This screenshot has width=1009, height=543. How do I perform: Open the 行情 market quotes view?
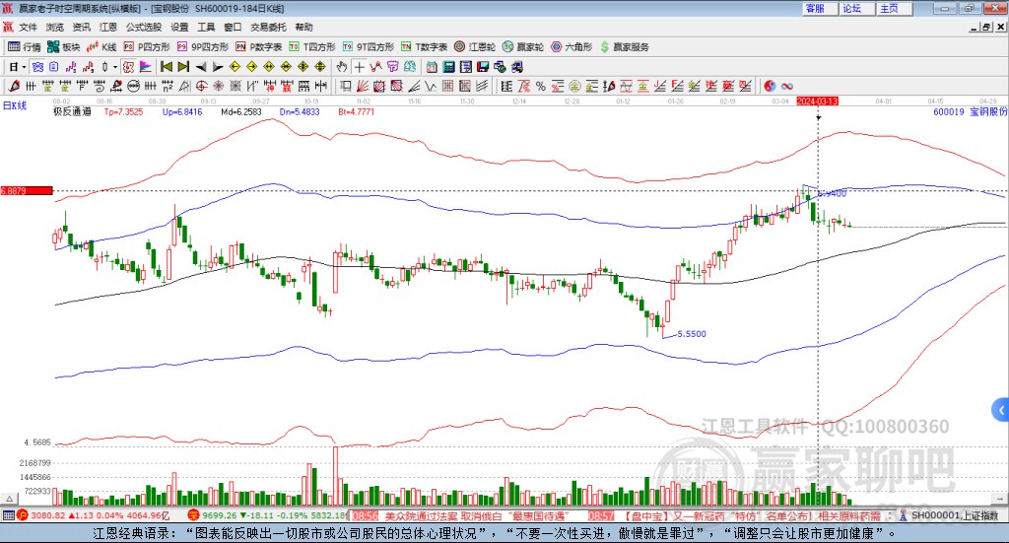click(x=25, y=46)
